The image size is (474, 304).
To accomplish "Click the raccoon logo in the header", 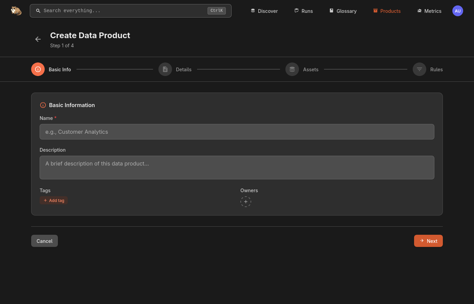I will pos(16,11).
